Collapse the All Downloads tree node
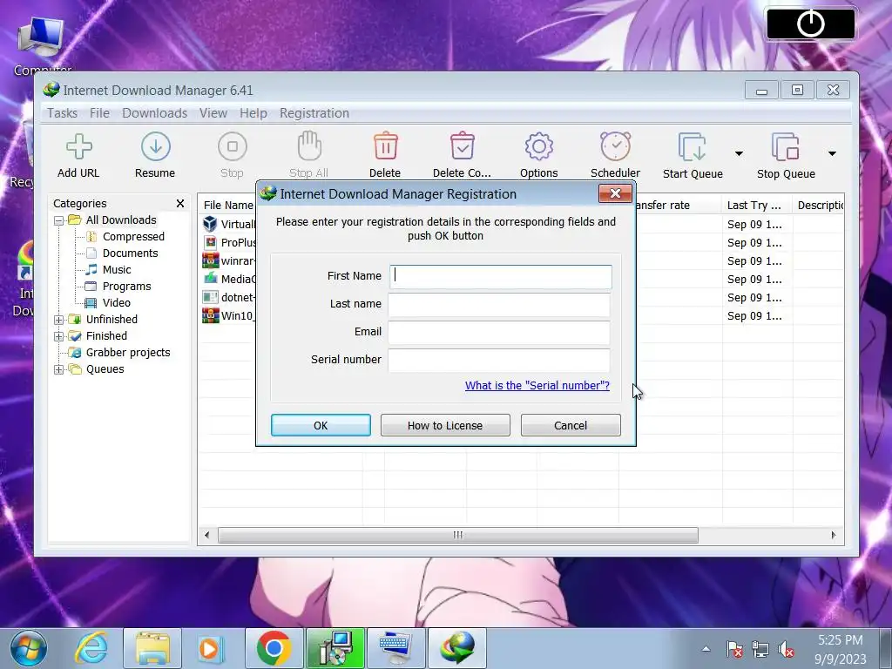 tap(58, 220)
